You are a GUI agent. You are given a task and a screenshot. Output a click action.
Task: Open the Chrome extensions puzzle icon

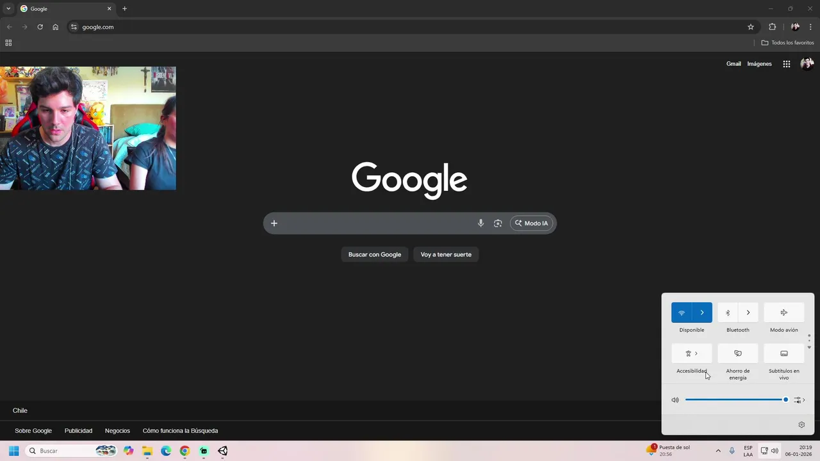click(x=772, y=27)
